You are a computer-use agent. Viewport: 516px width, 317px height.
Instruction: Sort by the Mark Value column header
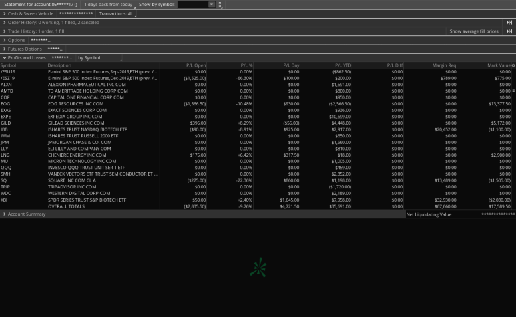(x=499, y=65)
